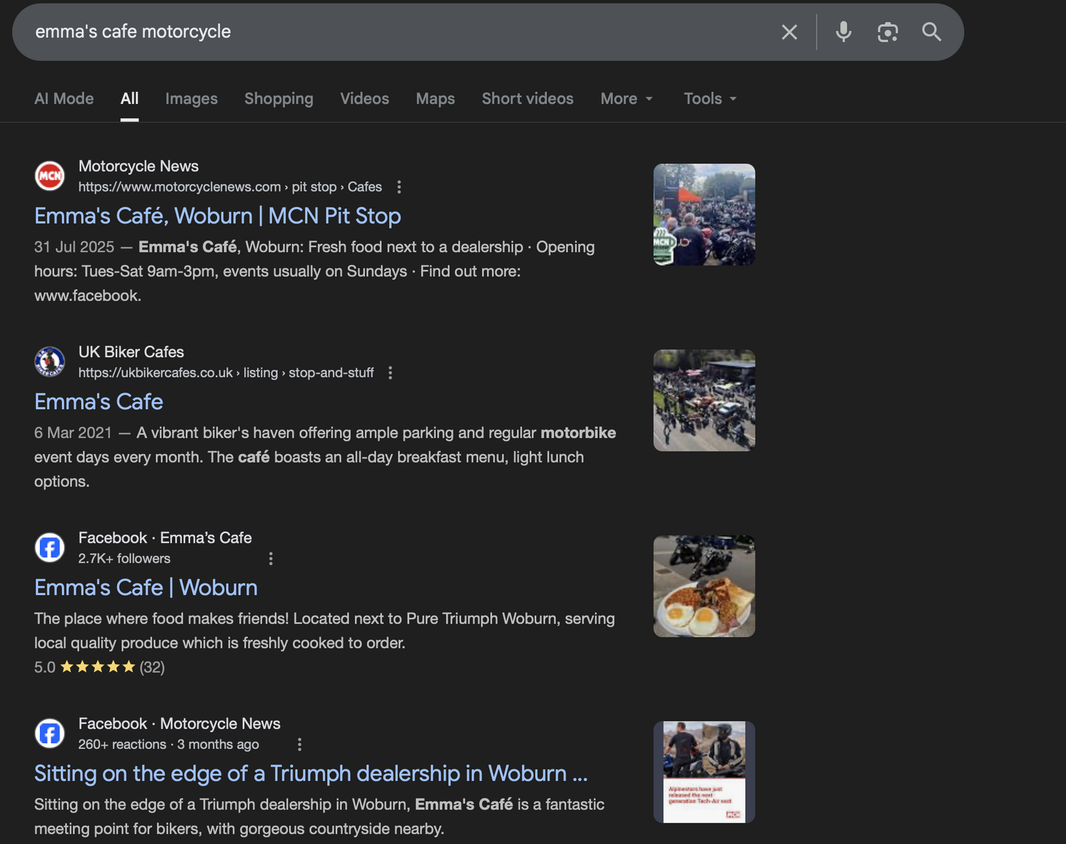
Task: Open options for the 260+ reactions Facebook post
Action: pyautogui.click(x=299, y=745)
